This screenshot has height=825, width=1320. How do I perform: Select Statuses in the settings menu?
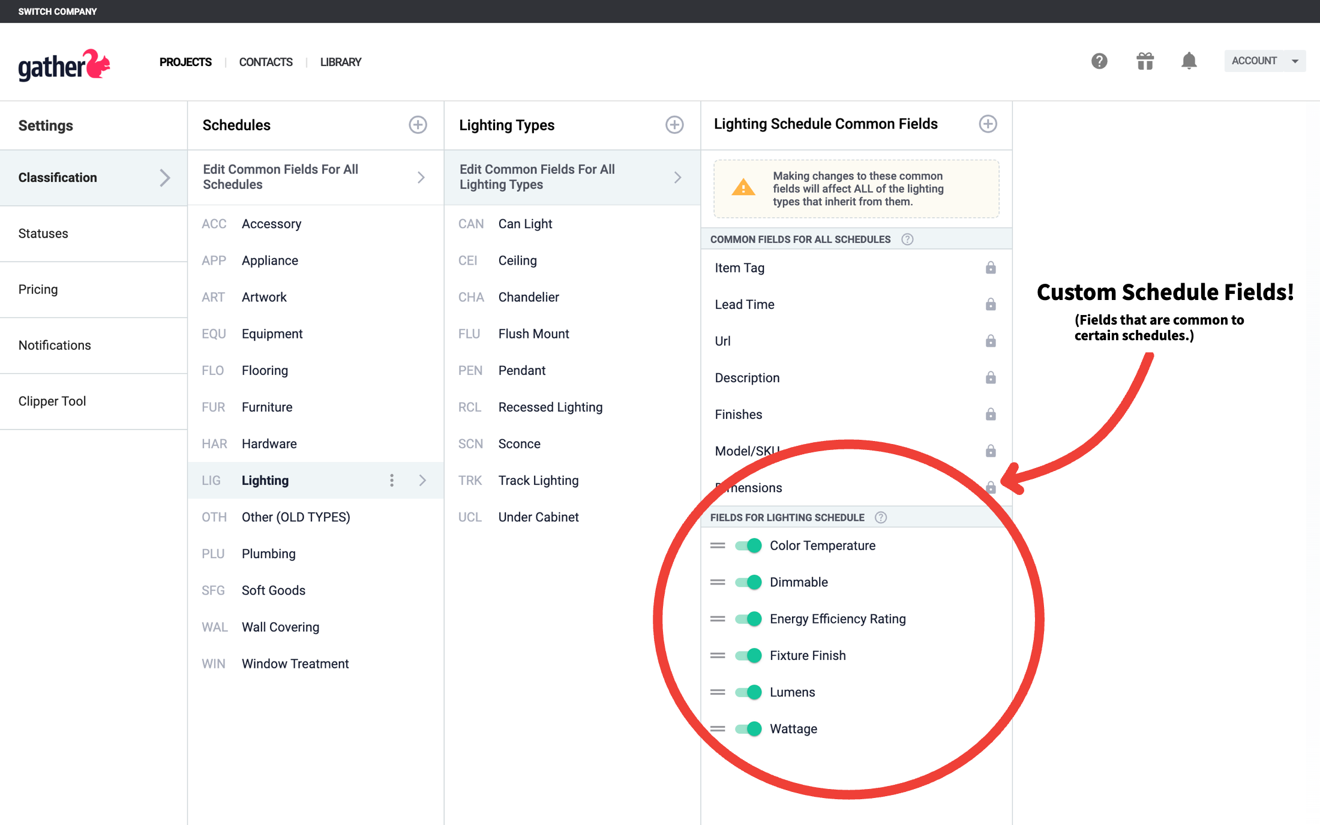[44, 233]
